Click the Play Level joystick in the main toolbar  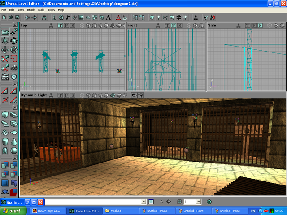click(196, 17)
